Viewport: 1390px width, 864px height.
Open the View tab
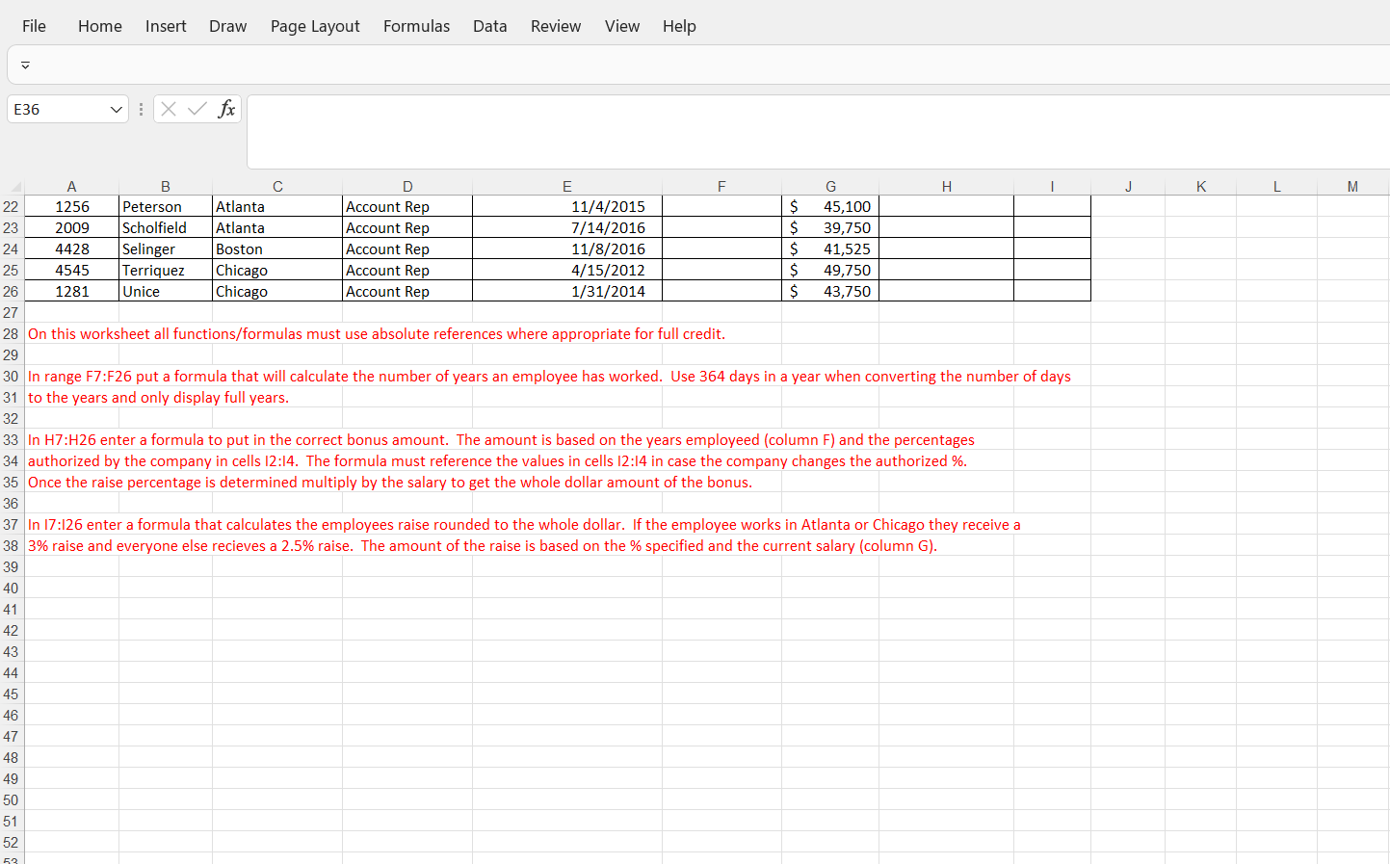[x=621, y=26]
